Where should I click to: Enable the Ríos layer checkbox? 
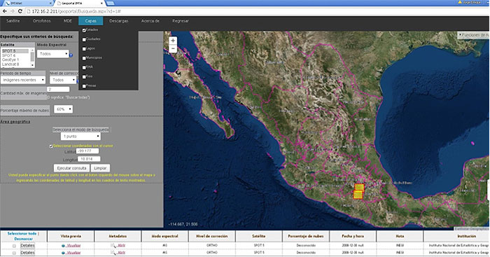84,77
